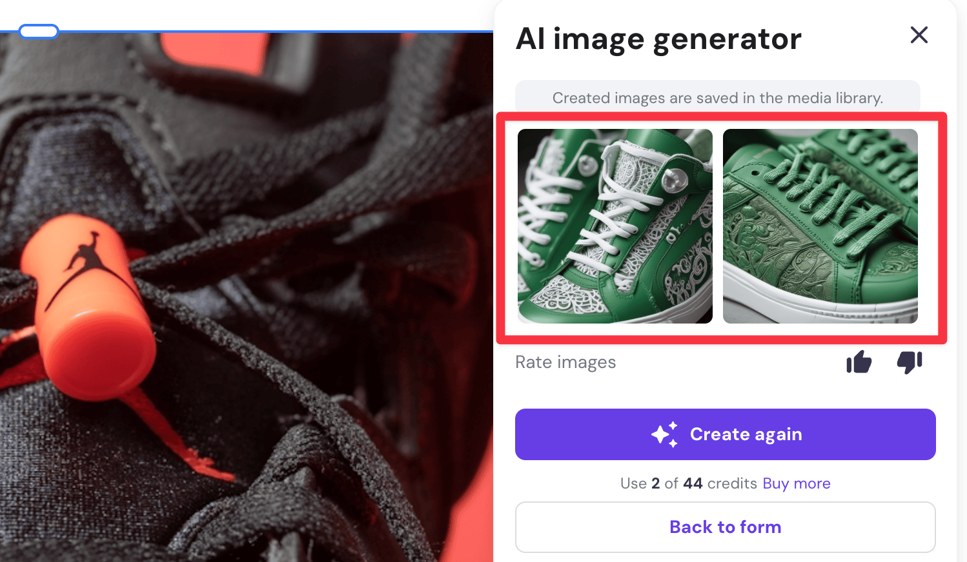Select the left green sneaker generated image
Image resolution: width=967 pixels, height=562 pixels.
615,226
